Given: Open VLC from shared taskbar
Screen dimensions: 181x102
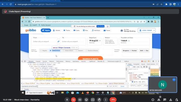Looking at the screenshot, I should [x=83, y=93].
